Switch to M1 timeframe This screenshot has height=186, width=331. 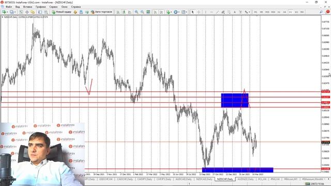(x=255, y=12)
